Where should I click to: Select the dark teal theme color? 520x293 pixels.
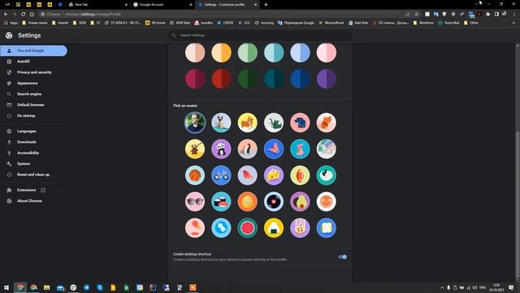[274, 79]
